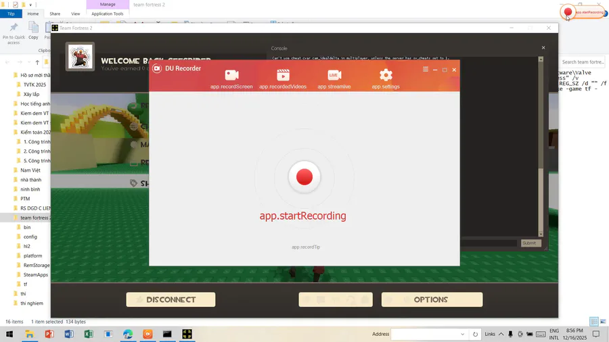Click the DISCONNECT button in Team Fortress 2
This screenshot has width=609, height=342.
tap(171, 299)
